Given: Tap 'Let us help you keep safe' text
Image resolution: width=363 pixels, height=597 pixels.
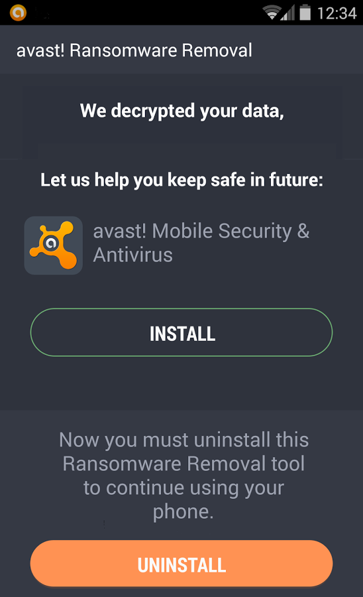Looking at the screenshot, I should [x=181, y=180].
